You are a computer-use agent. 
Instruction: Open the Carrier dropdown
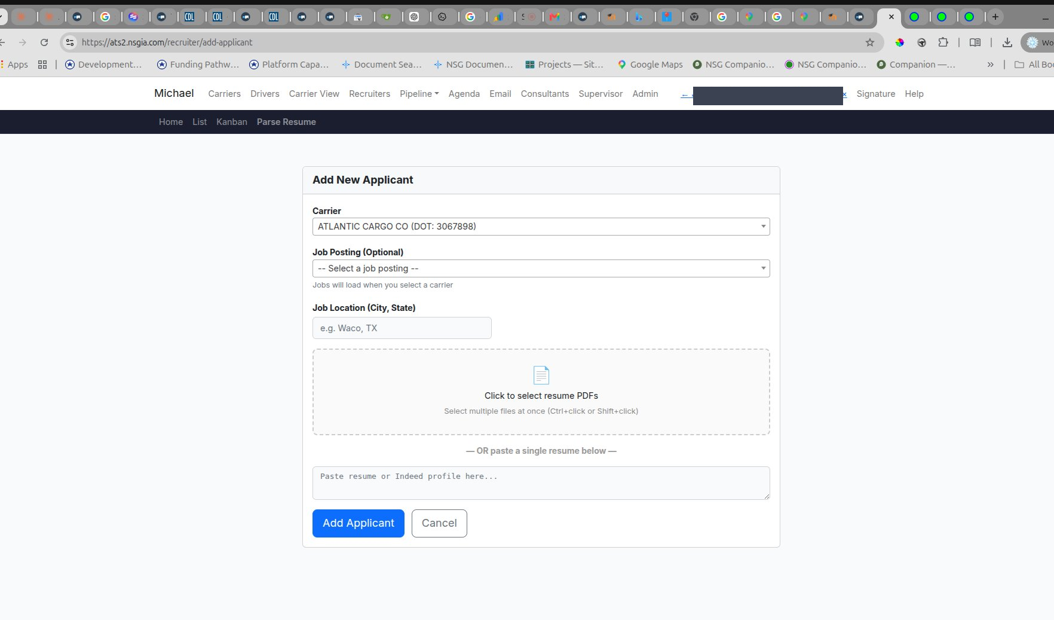541,227
